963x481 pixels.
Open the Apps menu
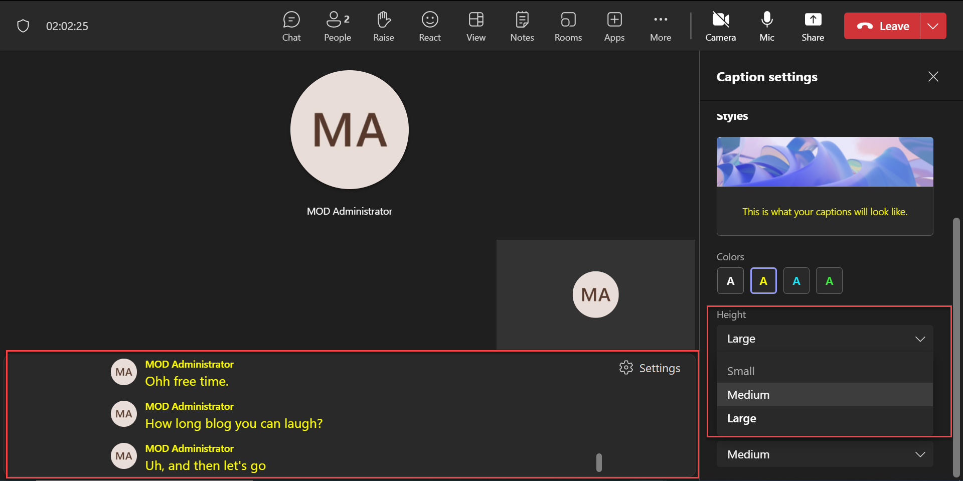(614, 26)
